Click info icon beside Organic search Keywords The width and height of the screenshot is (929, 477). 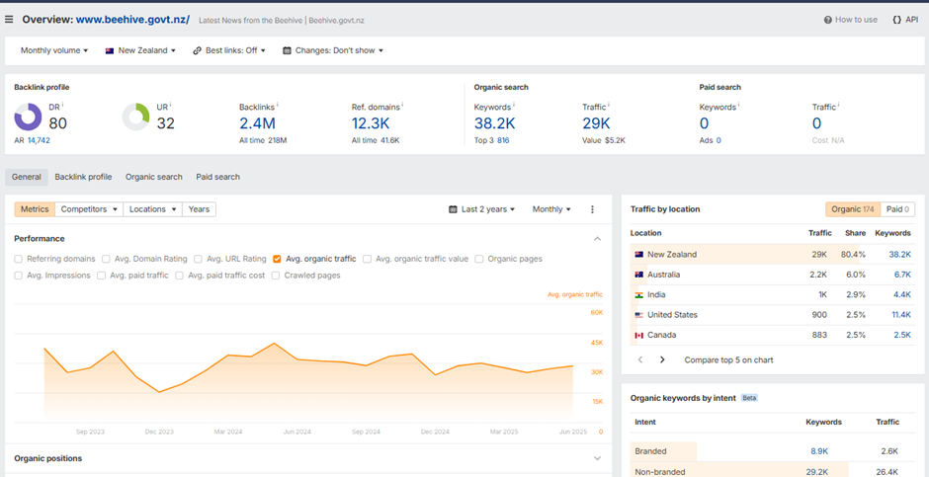point(513,106)
